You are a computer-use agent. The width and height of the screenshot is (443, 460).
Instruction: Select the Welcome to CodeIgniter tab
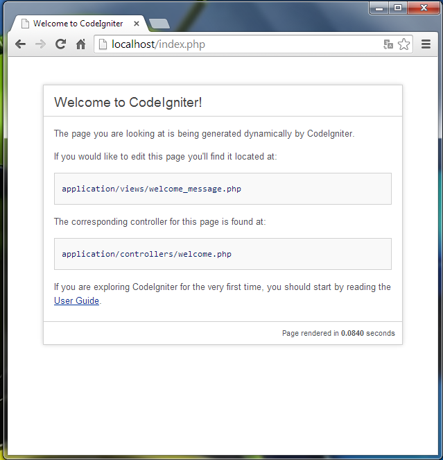coord(78,24)
